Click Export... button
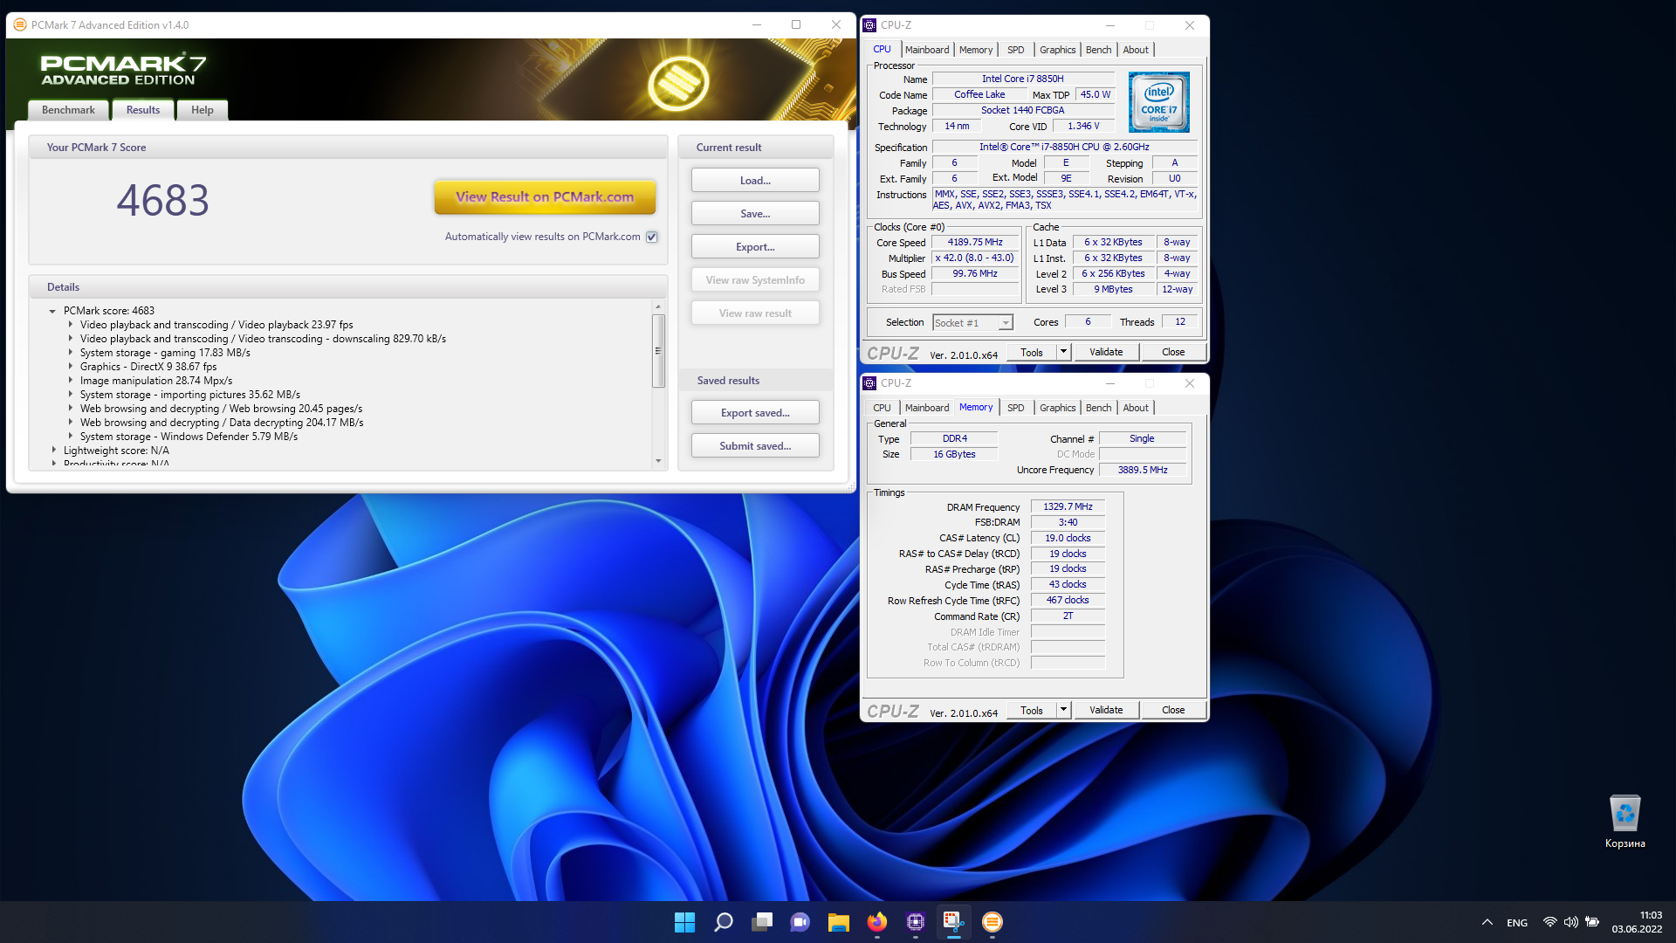 pos(755,247)
